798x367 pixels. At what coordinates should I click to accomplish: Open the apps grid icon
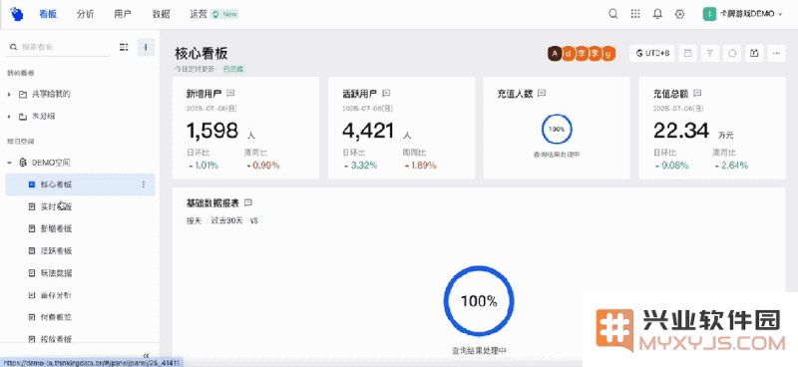[x=635, y=14]
